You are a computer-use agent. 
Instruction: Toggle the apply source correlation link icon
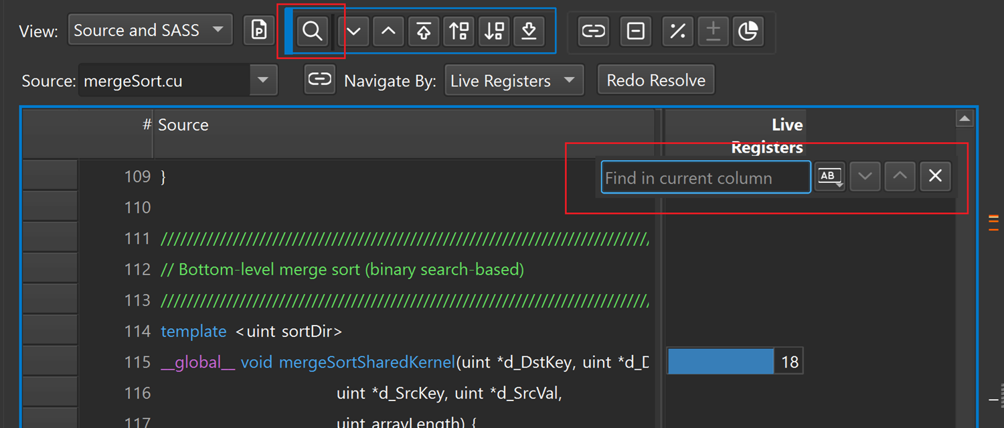pos(320,79)
